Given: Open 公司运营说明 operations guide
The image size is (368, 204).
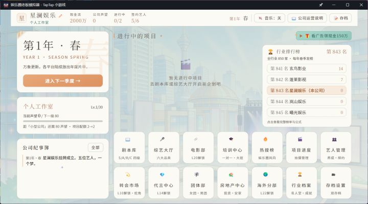Looking at the screenshot, I should coord(307,18).
